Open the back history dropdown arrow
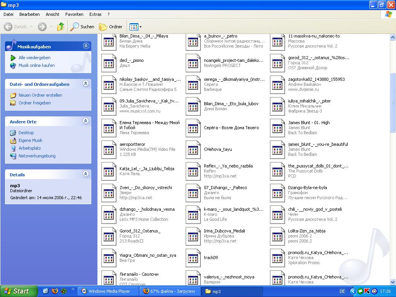 31,27
